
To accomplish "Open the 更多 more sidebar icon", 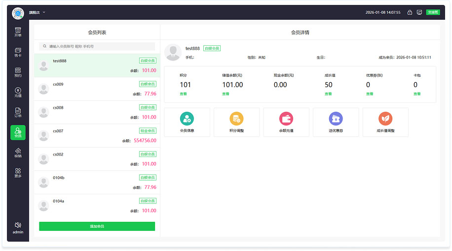I will tap(18, 173).
